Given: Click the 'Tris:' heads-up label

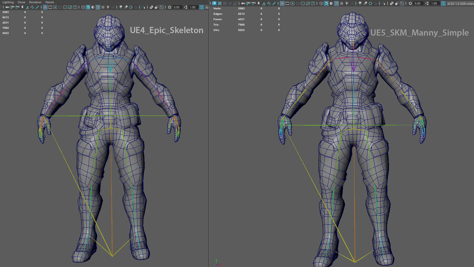Looking at the screenshot, I should pos(216,25).
